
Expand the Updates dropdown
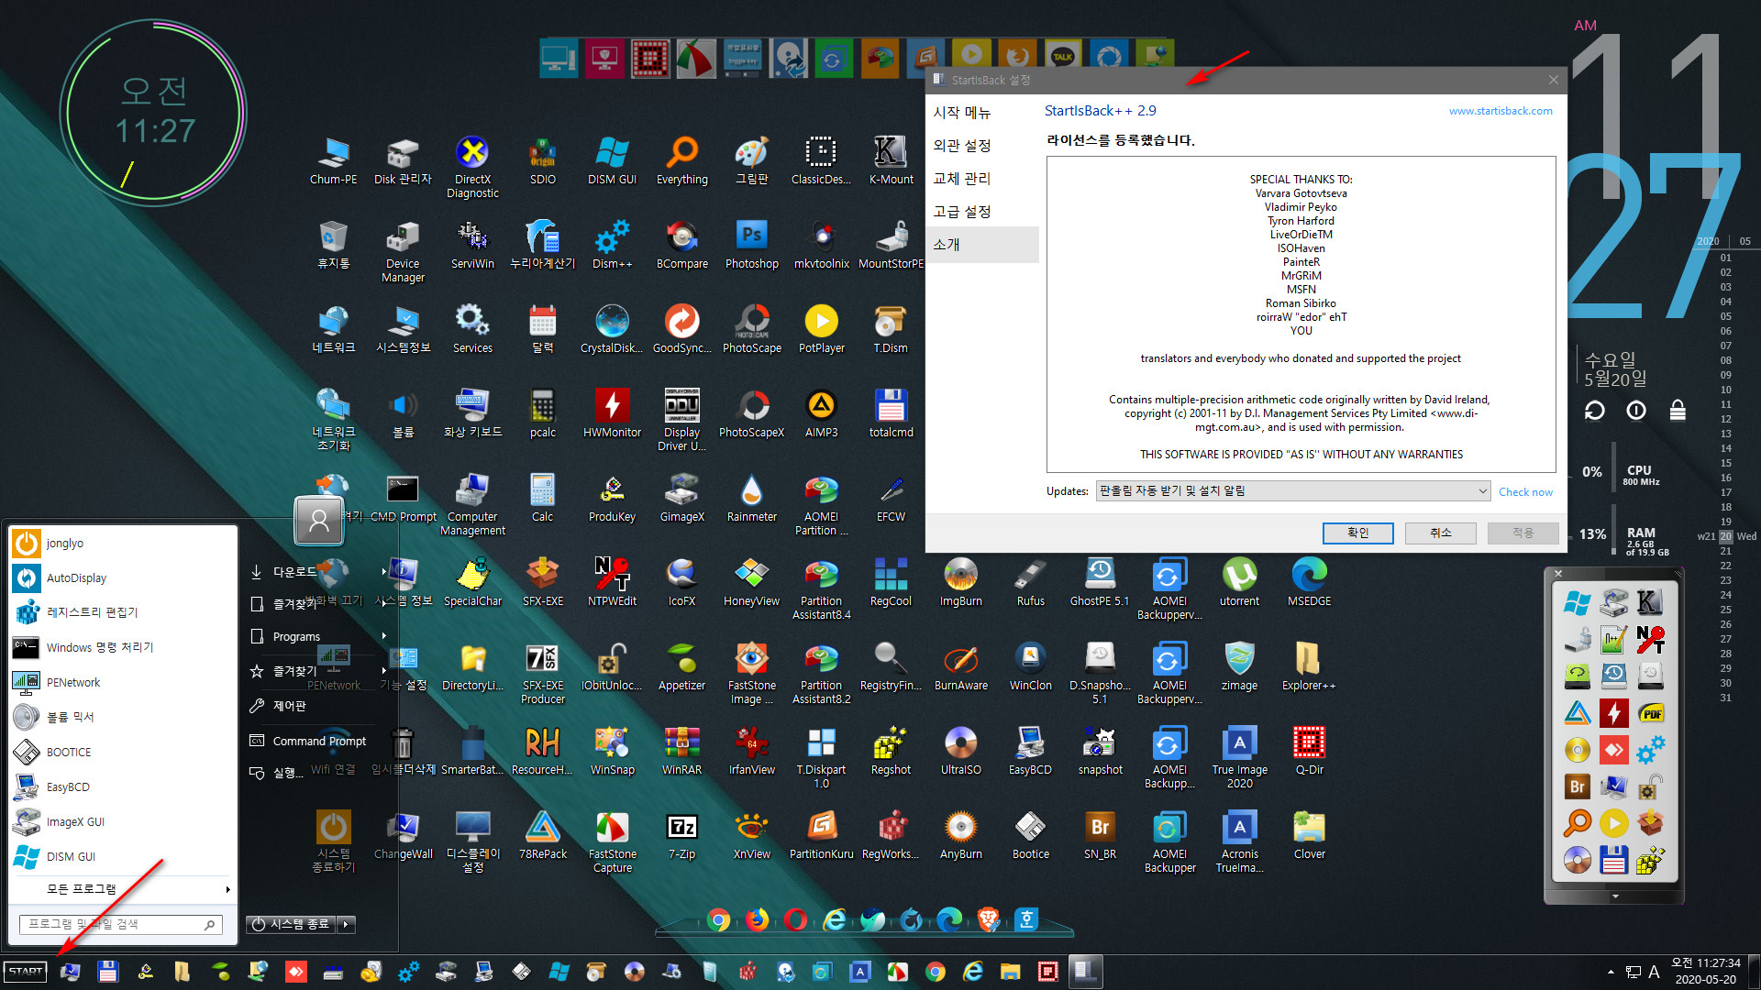click(1292, 491)
